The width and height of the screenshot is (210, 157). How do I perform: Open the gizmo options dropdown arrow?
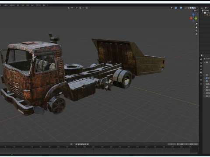[x=178, y=8]
